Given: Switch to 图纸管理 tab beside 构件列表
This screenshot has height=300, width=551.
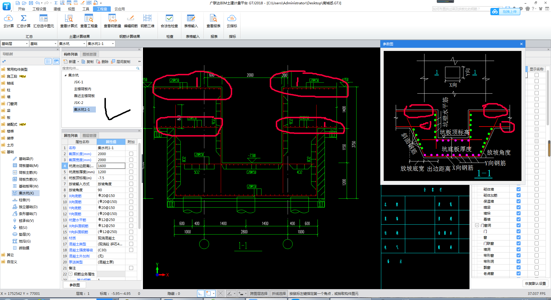Looking at the screenshot, I should pyautogui.click(x=90, y=54).
